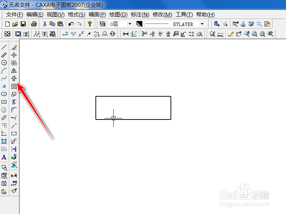Select the Ellipse tool

4,94
